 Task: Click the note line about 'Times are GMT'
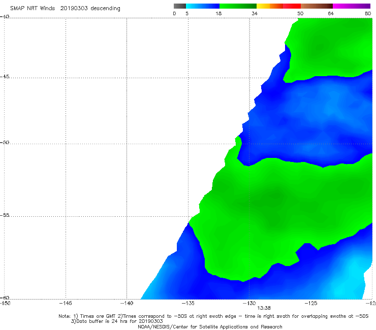(213, 316)
